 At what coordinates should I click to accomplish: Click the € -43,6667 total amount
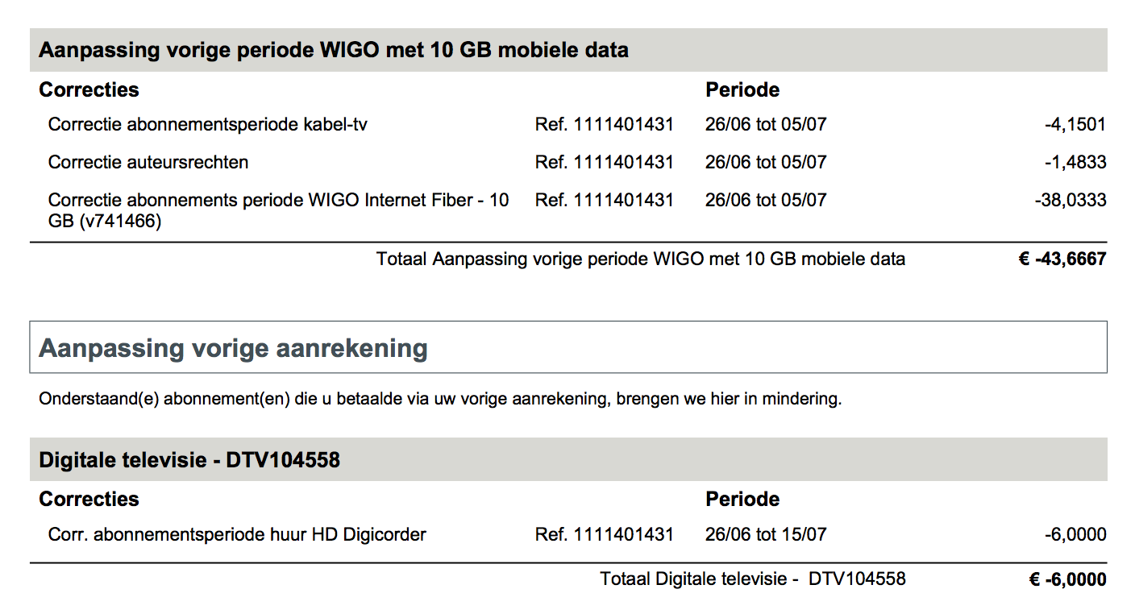coord(1062,259)
